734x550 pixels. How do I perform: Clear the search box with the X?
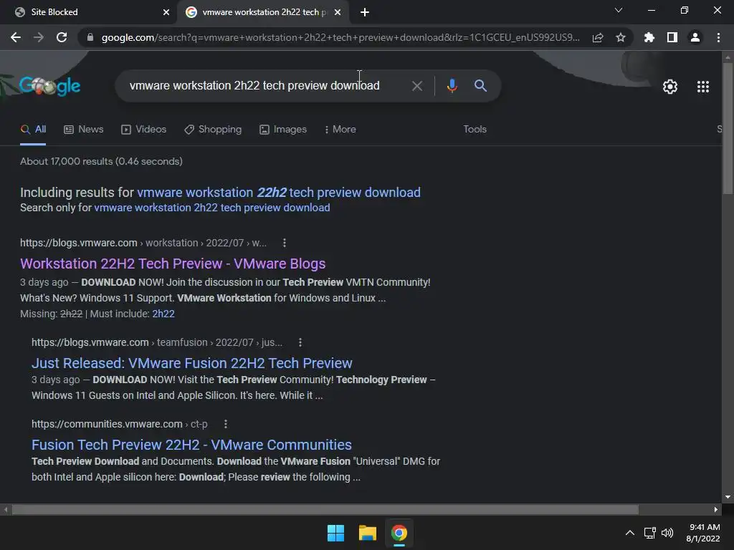(417, 86)
